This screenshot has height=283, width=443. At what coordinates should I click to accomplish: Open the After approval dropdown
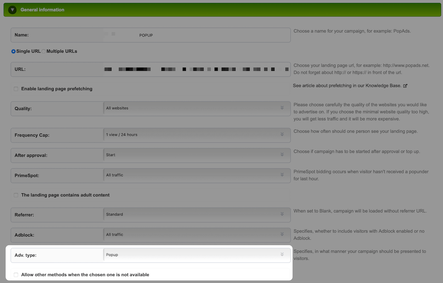coord(196,155)
